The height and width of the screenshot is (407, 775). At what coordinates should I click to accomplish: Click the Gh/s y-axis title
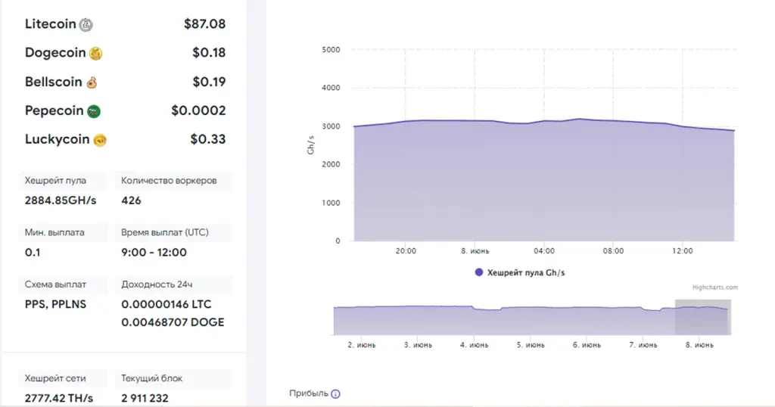310,144
